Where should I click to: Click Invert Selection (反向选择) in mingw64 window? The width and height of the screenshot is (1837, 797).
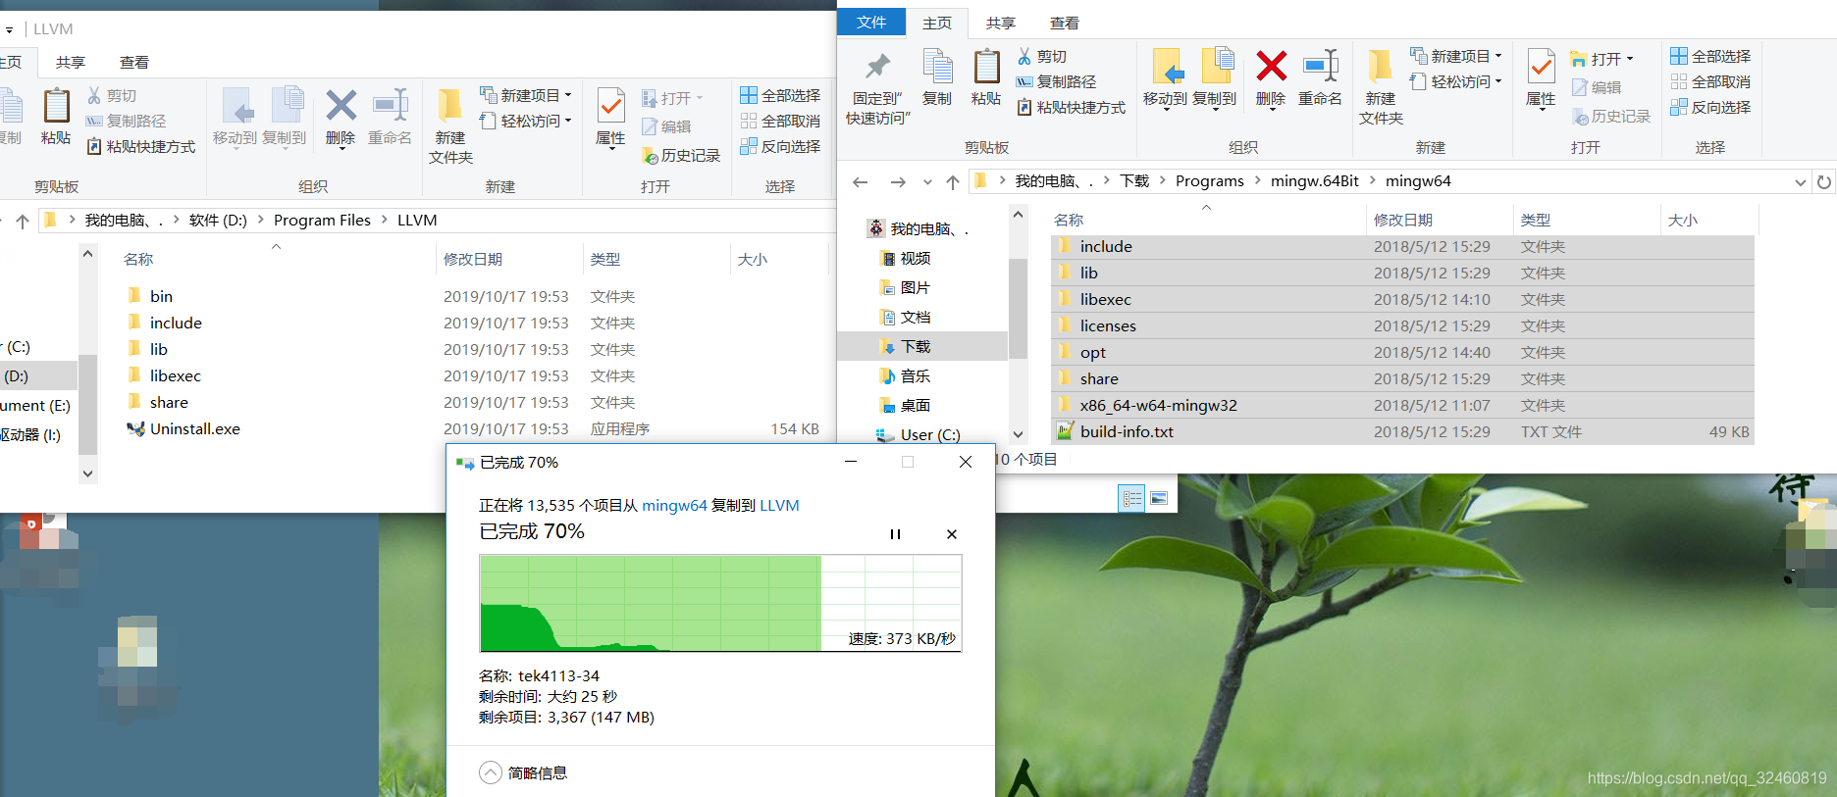1710,108
